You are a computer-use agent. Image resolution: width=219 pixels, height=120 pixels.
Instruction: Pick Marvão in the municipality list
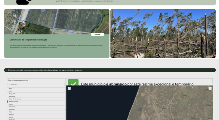tap(11, 104)
